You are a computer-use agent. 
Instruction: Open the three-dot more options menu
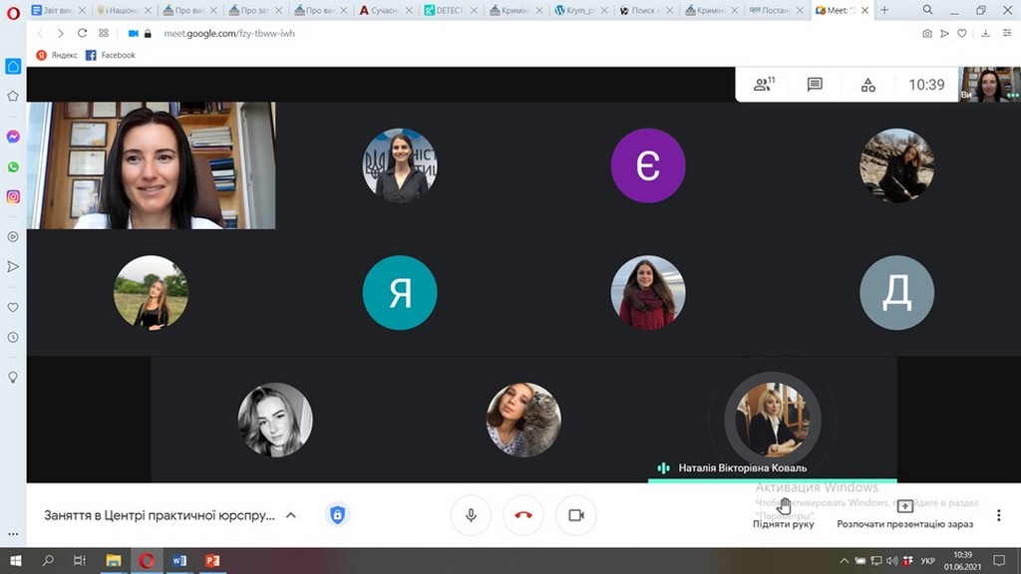pos(999,515)
